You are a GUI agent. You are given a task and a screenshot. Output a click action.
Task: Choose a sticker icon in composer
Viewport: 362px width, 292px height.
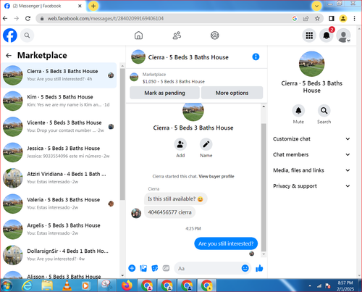coord(155,268)
